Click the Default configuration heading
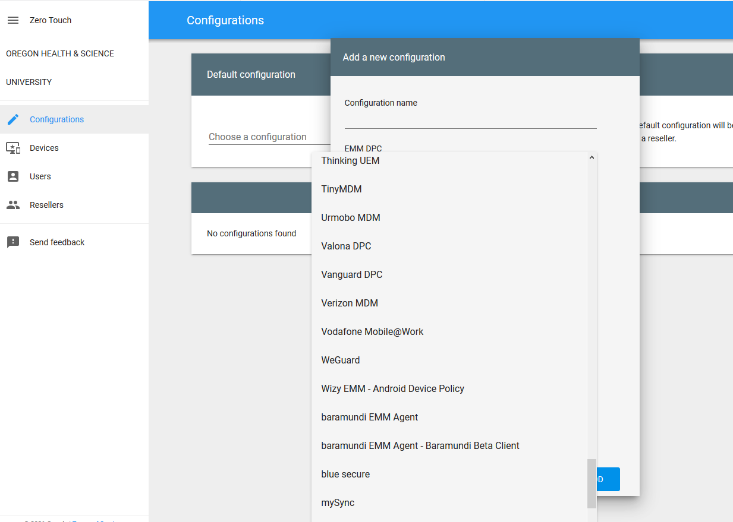Viewport: 733px width, 522px height. click(251, 75)
